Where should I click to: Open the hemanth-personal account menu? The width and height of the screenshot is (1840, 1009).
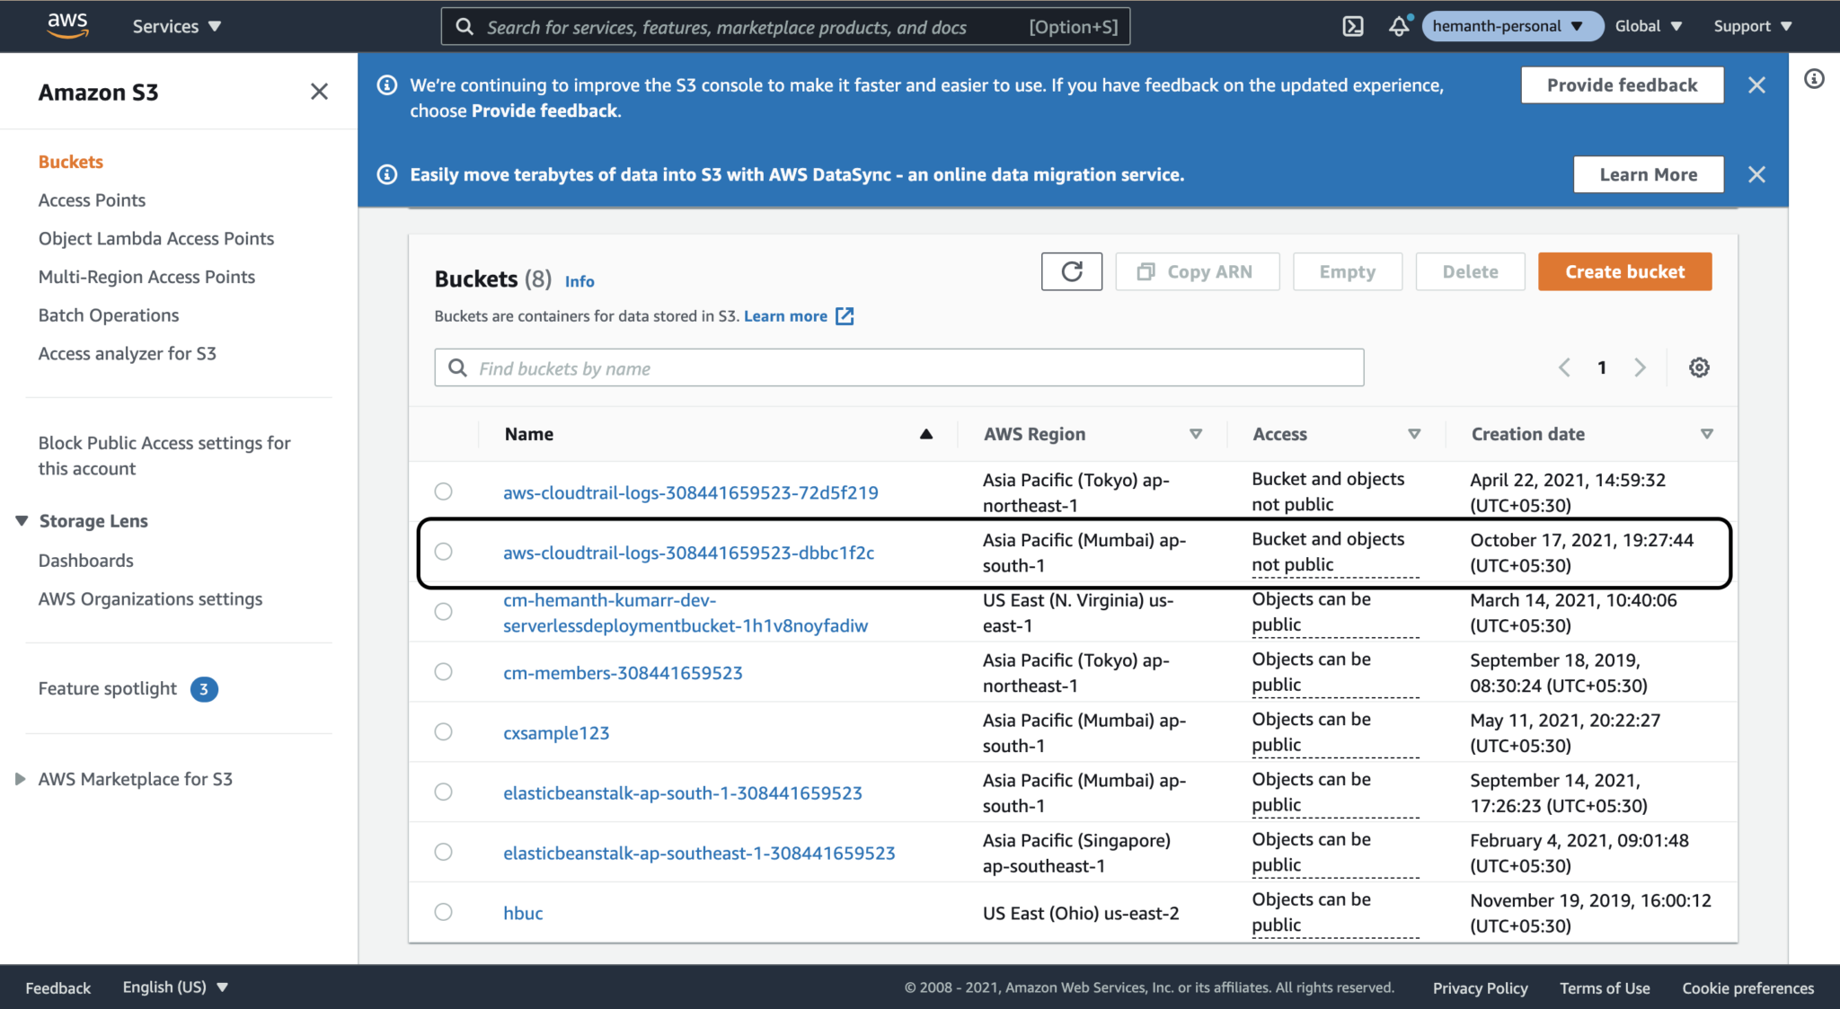click(x=1513, y=26)
